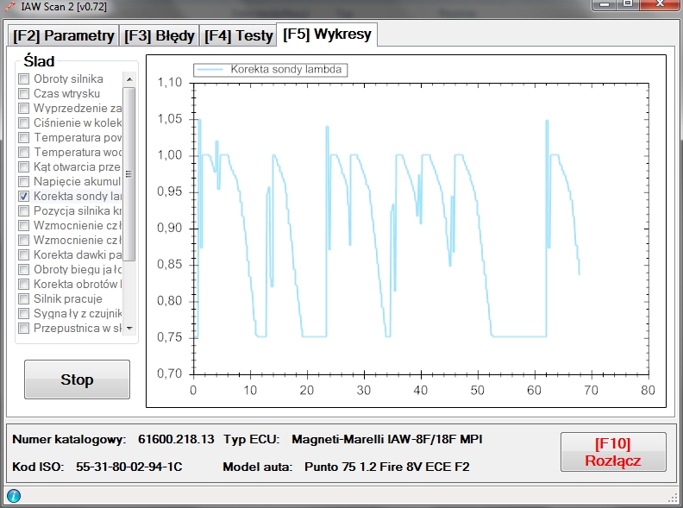Go to the [F4] Testy tab

click(237, 35)
